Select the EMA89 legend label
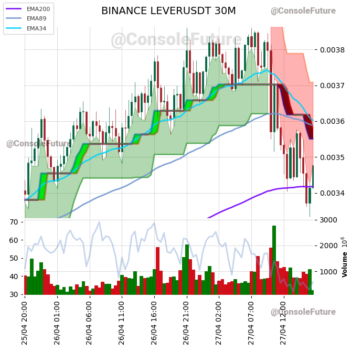The image size is (362, 362). [x=37, y=18]
